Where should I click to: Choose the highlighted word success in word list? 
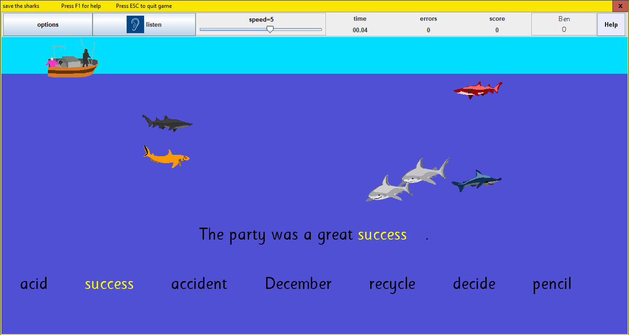(109, 284)
